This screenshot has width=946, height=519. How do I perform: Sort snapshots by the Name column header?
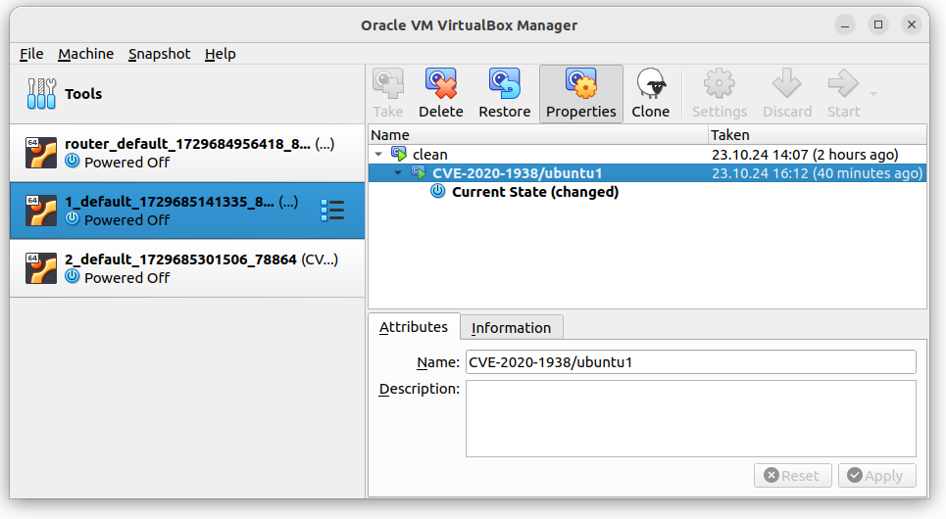click(x=538, y=134)
